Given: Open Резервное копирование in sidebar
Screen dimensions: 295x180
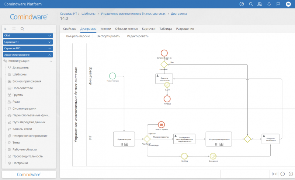Looking at the screenshot, I should click(x=29, y=136).
